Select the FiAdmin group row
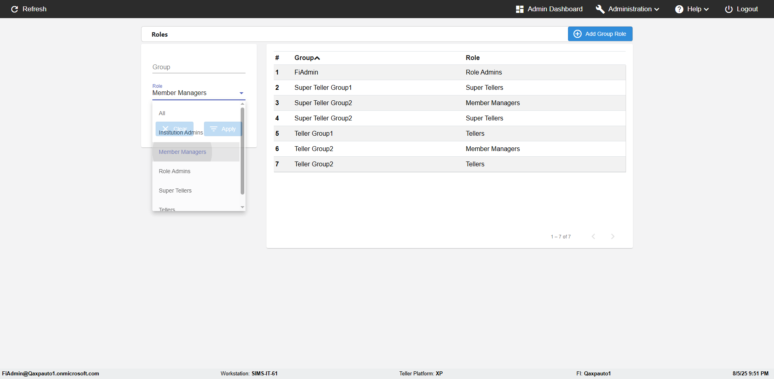774x379 pixels. pos(449,72)
